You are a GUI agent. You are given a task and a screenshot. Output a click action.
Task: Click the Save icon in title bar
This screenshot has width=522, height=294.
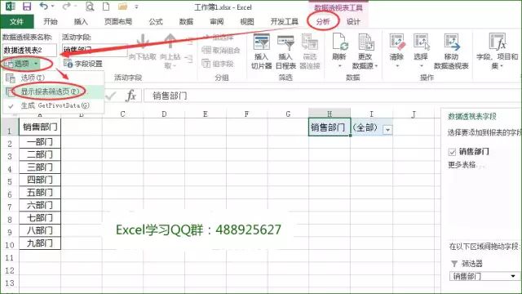tap(26, 7)
